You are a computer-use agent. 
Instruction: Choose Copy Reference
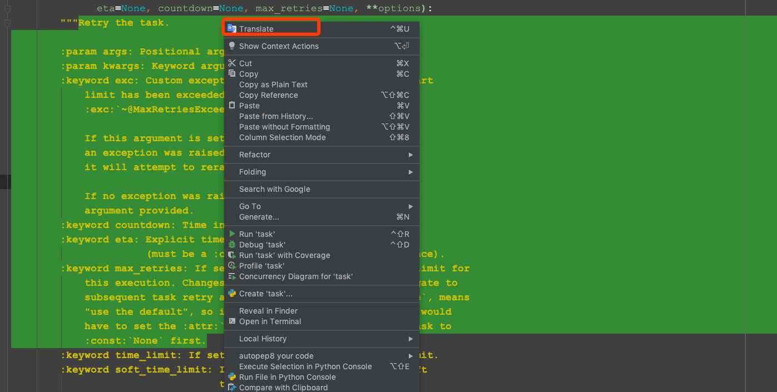(x=321, y=95)
